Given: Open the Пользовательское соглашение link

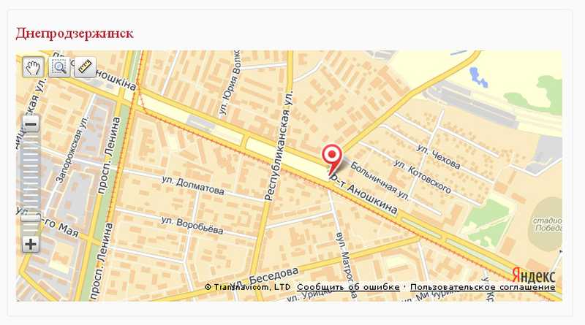Looking at the screenshot, I should (x=483, y=287).
